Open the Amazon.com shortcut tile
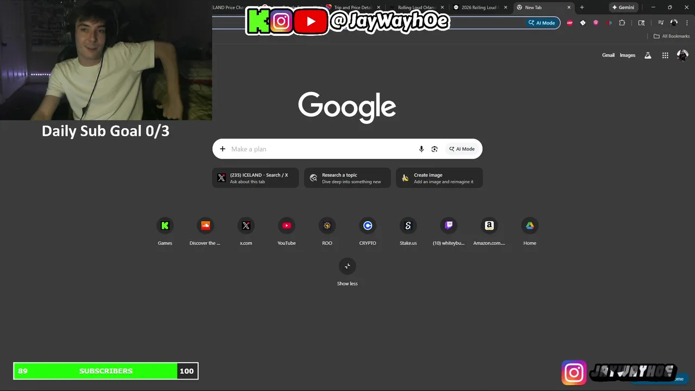This screenshot has height=391, width=695. click(489, 232)
